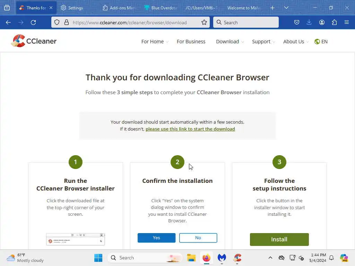Viewport: 355px width, 266px height.
Task: Open Firefox application hamburger menu
Action: (x=347, y=23)
